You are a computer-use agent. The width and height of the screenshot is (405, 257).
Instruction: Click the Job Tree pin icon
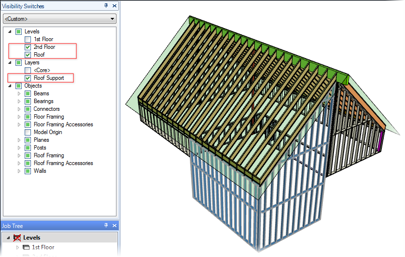[x=106, y=226]
